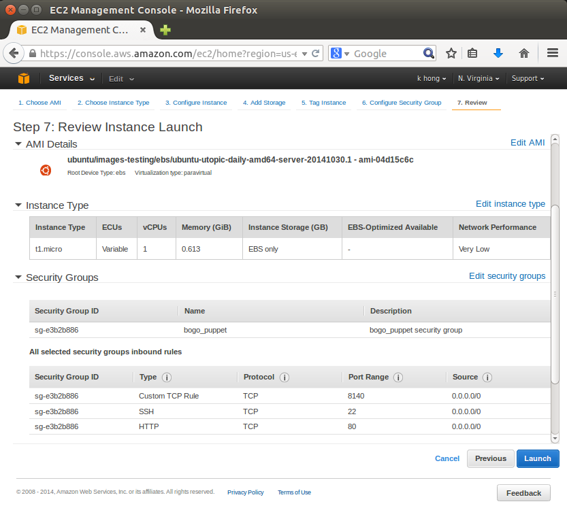Click the padlock site identity icon
Screen dimensions: 567x506
(33, 54)
